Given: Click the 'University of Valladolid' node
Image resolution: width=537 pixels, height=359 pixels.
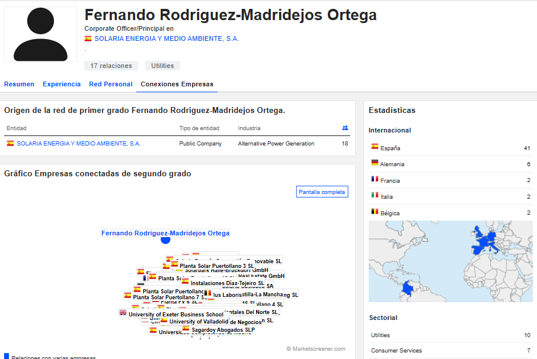Looking at the screenshot, I should pos(199,321).
